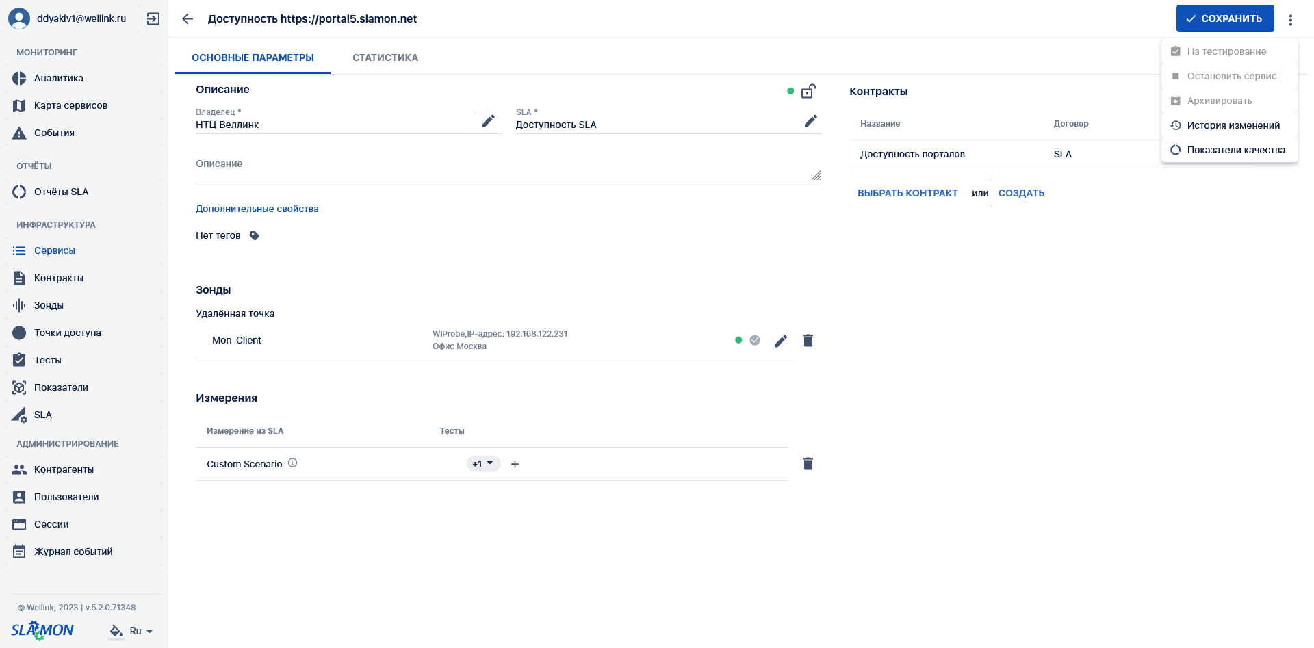
Task: Click the Создать contract button
Action: coord(1021,193)
